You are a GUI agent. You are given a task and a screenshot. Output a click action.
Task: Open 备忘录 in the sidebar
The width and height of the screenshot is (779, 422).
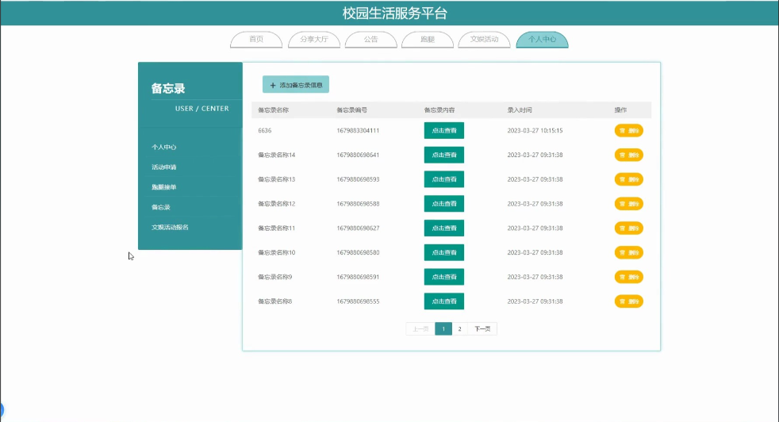[x=161, y=207]
